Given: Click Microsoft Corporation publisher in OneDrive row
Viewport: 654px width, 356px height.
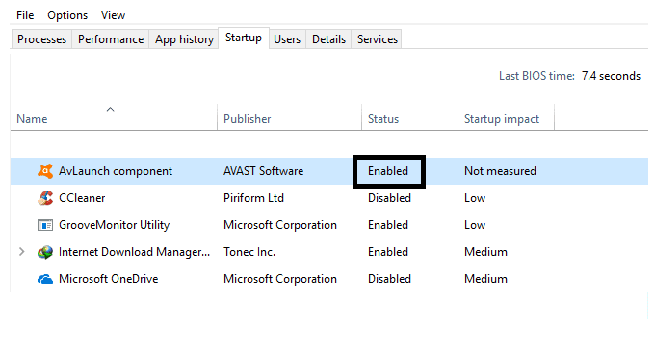Looking at the screenshot, I should pos(280,279).
